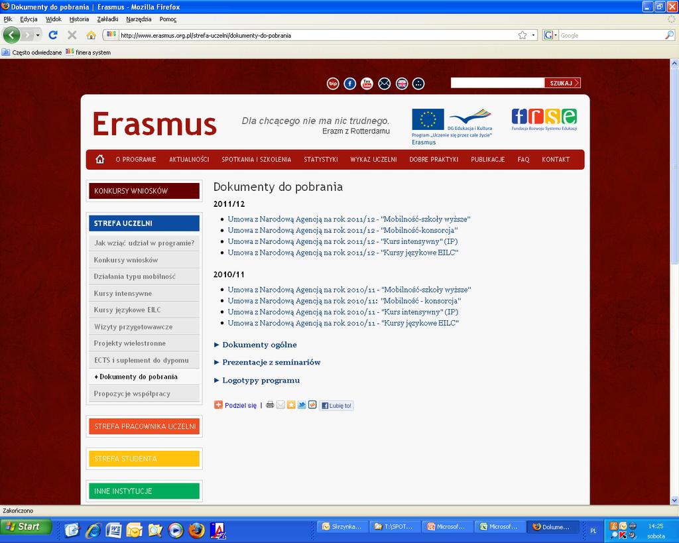Click the BIP icon in the header
679x543 pixels.
tap(333, 84)
